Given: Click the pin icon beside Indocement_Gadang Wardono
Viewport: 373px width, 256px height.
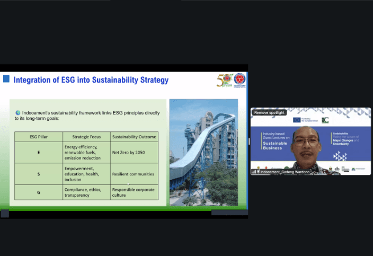Looking at the screenshot, I should tap(258, 172).
